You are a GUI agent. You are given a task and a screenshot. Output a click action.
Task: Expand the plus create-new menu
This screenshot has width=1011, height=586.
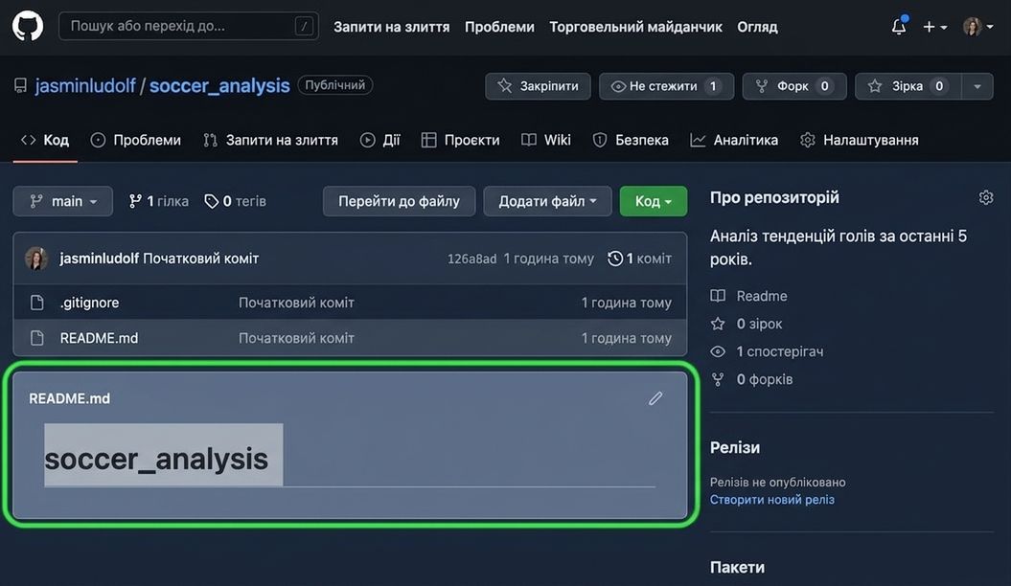point(935,27)
